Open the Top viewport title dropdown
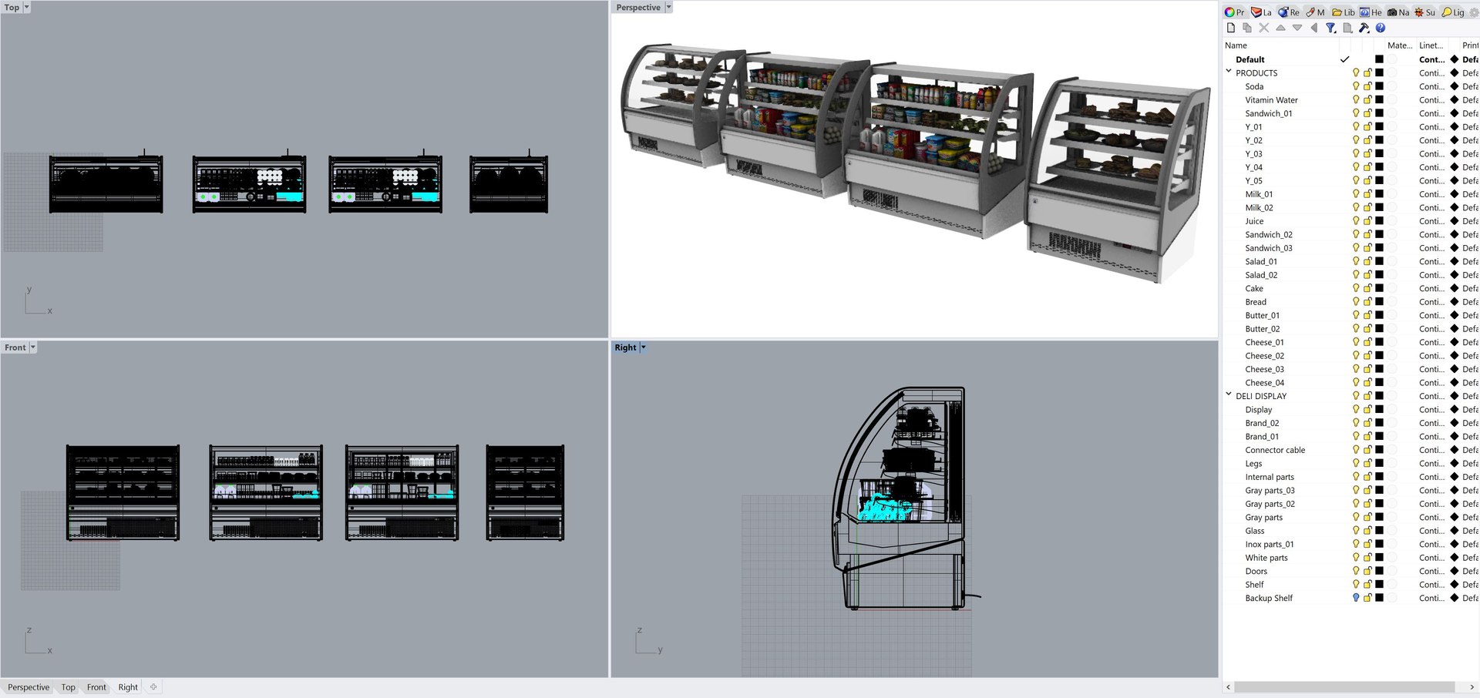The image size is (1480, 698). point(26,7)
